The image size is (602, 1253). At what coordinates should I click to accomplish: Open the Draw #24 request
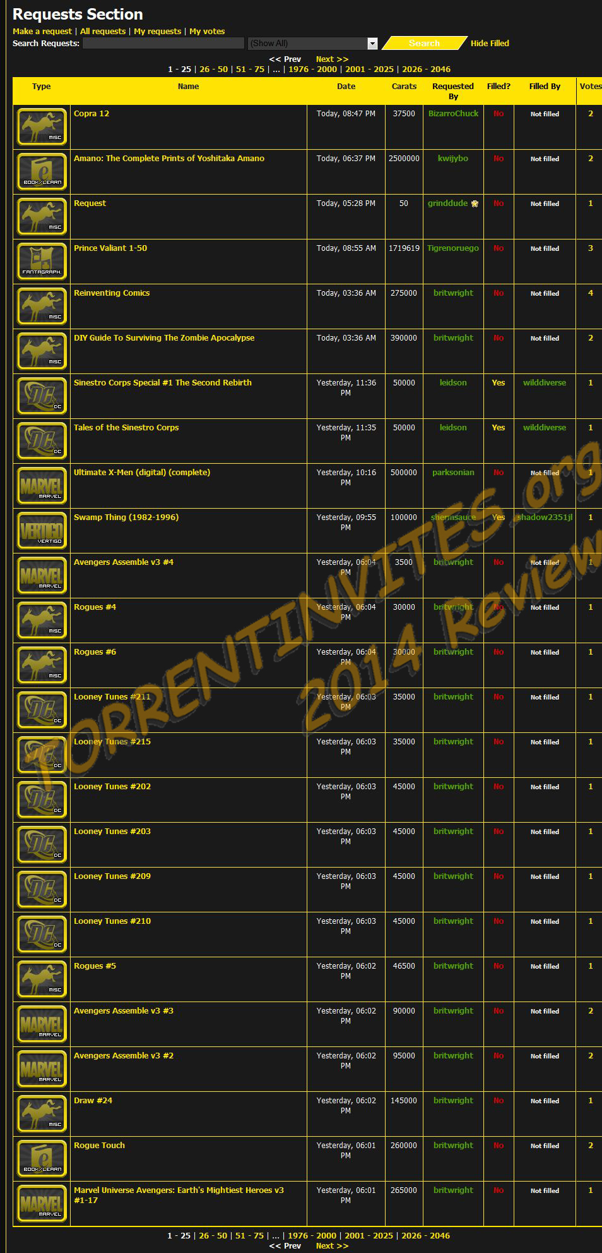[93, 1101]
